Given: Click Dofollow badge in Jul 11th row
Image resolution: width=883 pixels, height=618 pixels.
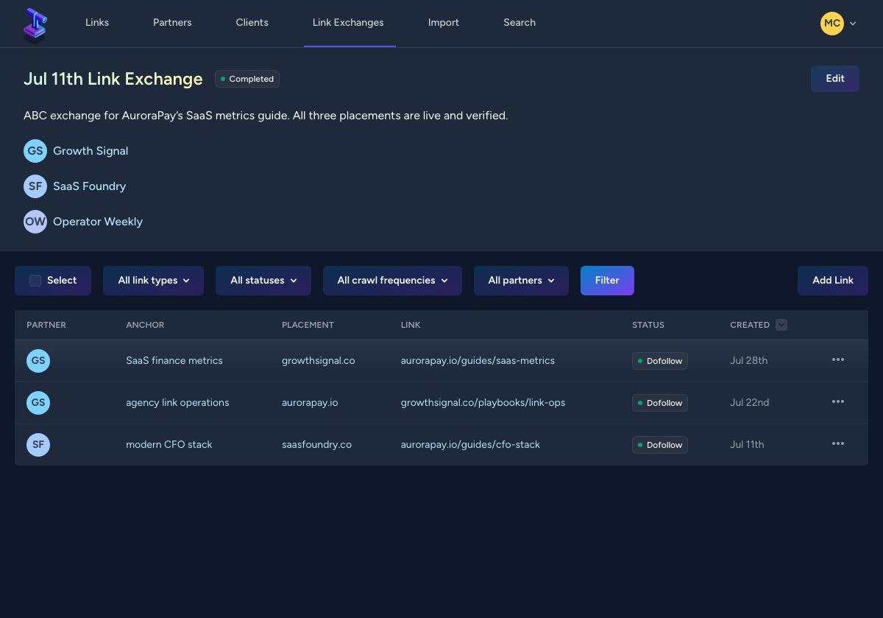Looking at the screenshot, I should tap(660, 445).
